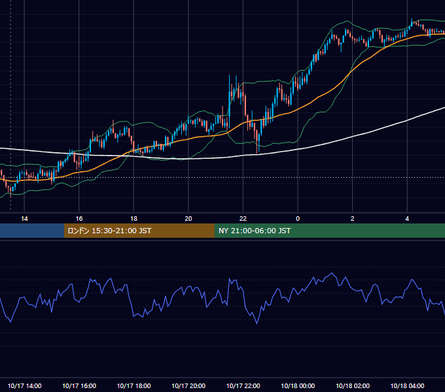Click hour label 0 on price chart axis

pyautogui.click(x=298, y=219)
